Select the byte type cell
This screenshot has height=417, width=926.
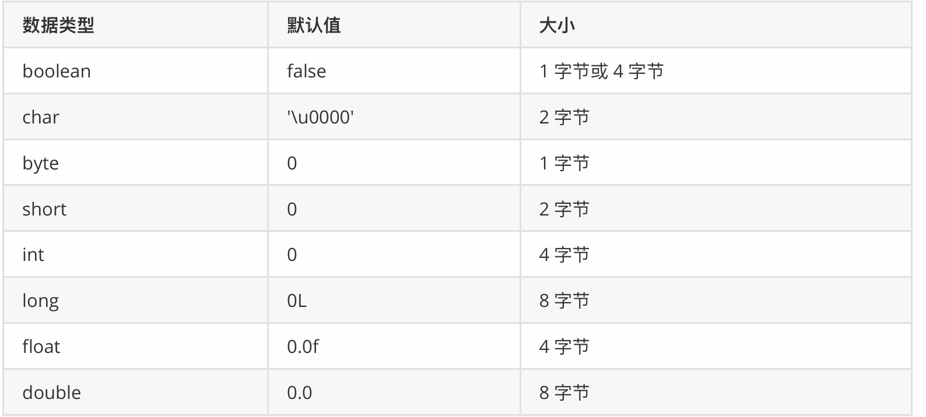tap(41, 163)
